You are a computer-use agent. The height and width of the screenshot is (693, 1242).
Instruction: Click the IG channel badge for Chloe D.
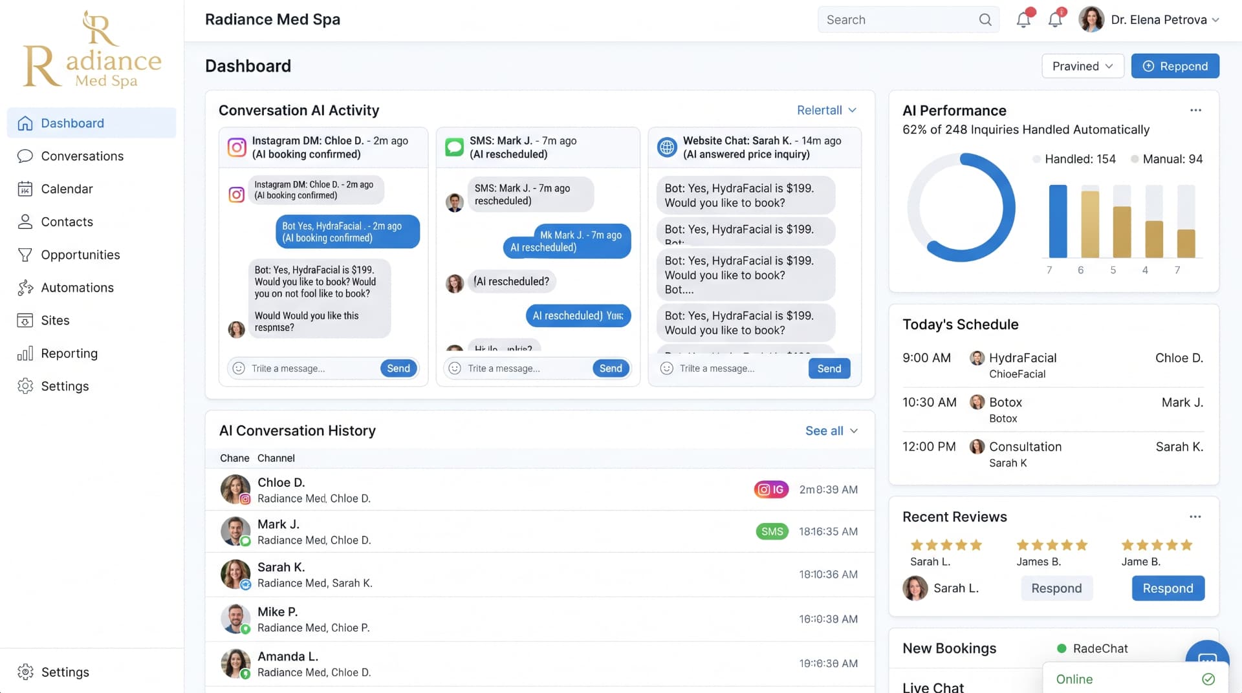[771, 489]
